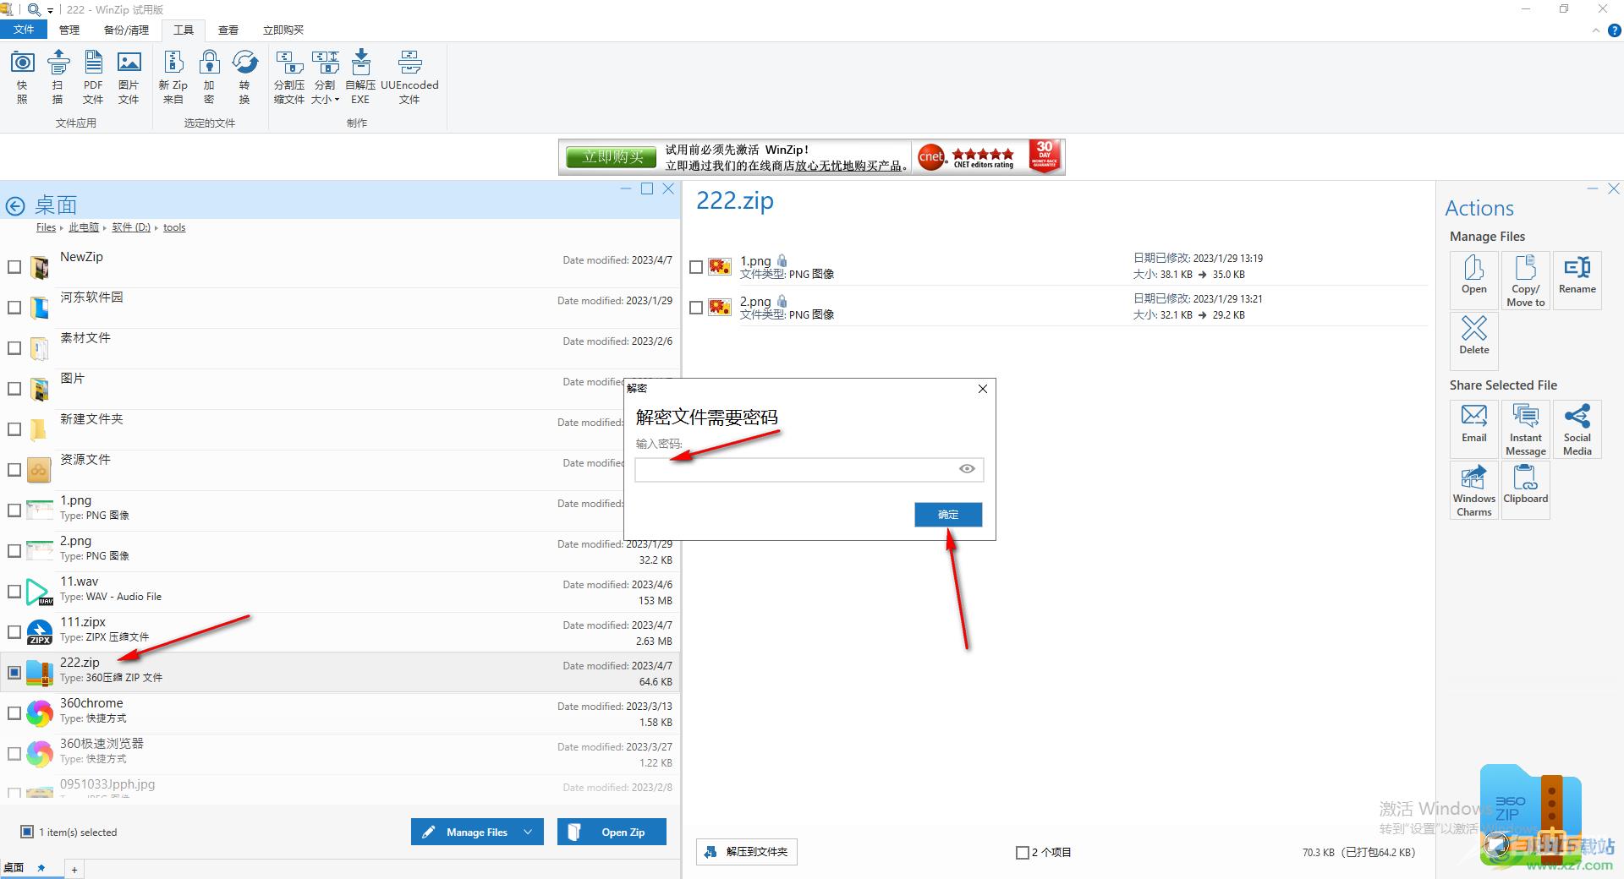The width and height of the screenshot is (1624, 879).
Task: Check the NewZip folder checkbox
Action: [14, 267]
